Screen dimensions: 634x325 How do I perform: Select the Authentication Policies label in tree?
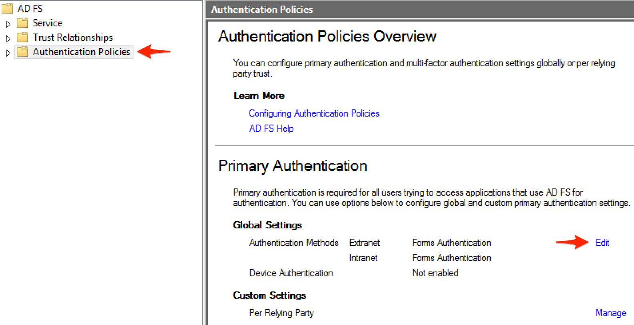click(82, 52)
